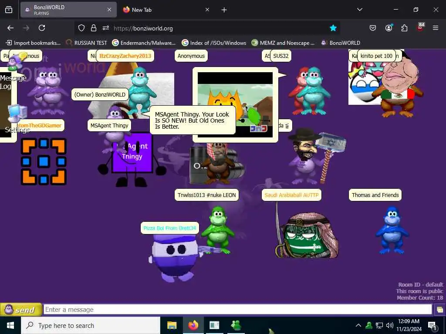Click the Saudi Arabiaball AUTTP name tag
The image size is (446, 334).
pos(291,195)
